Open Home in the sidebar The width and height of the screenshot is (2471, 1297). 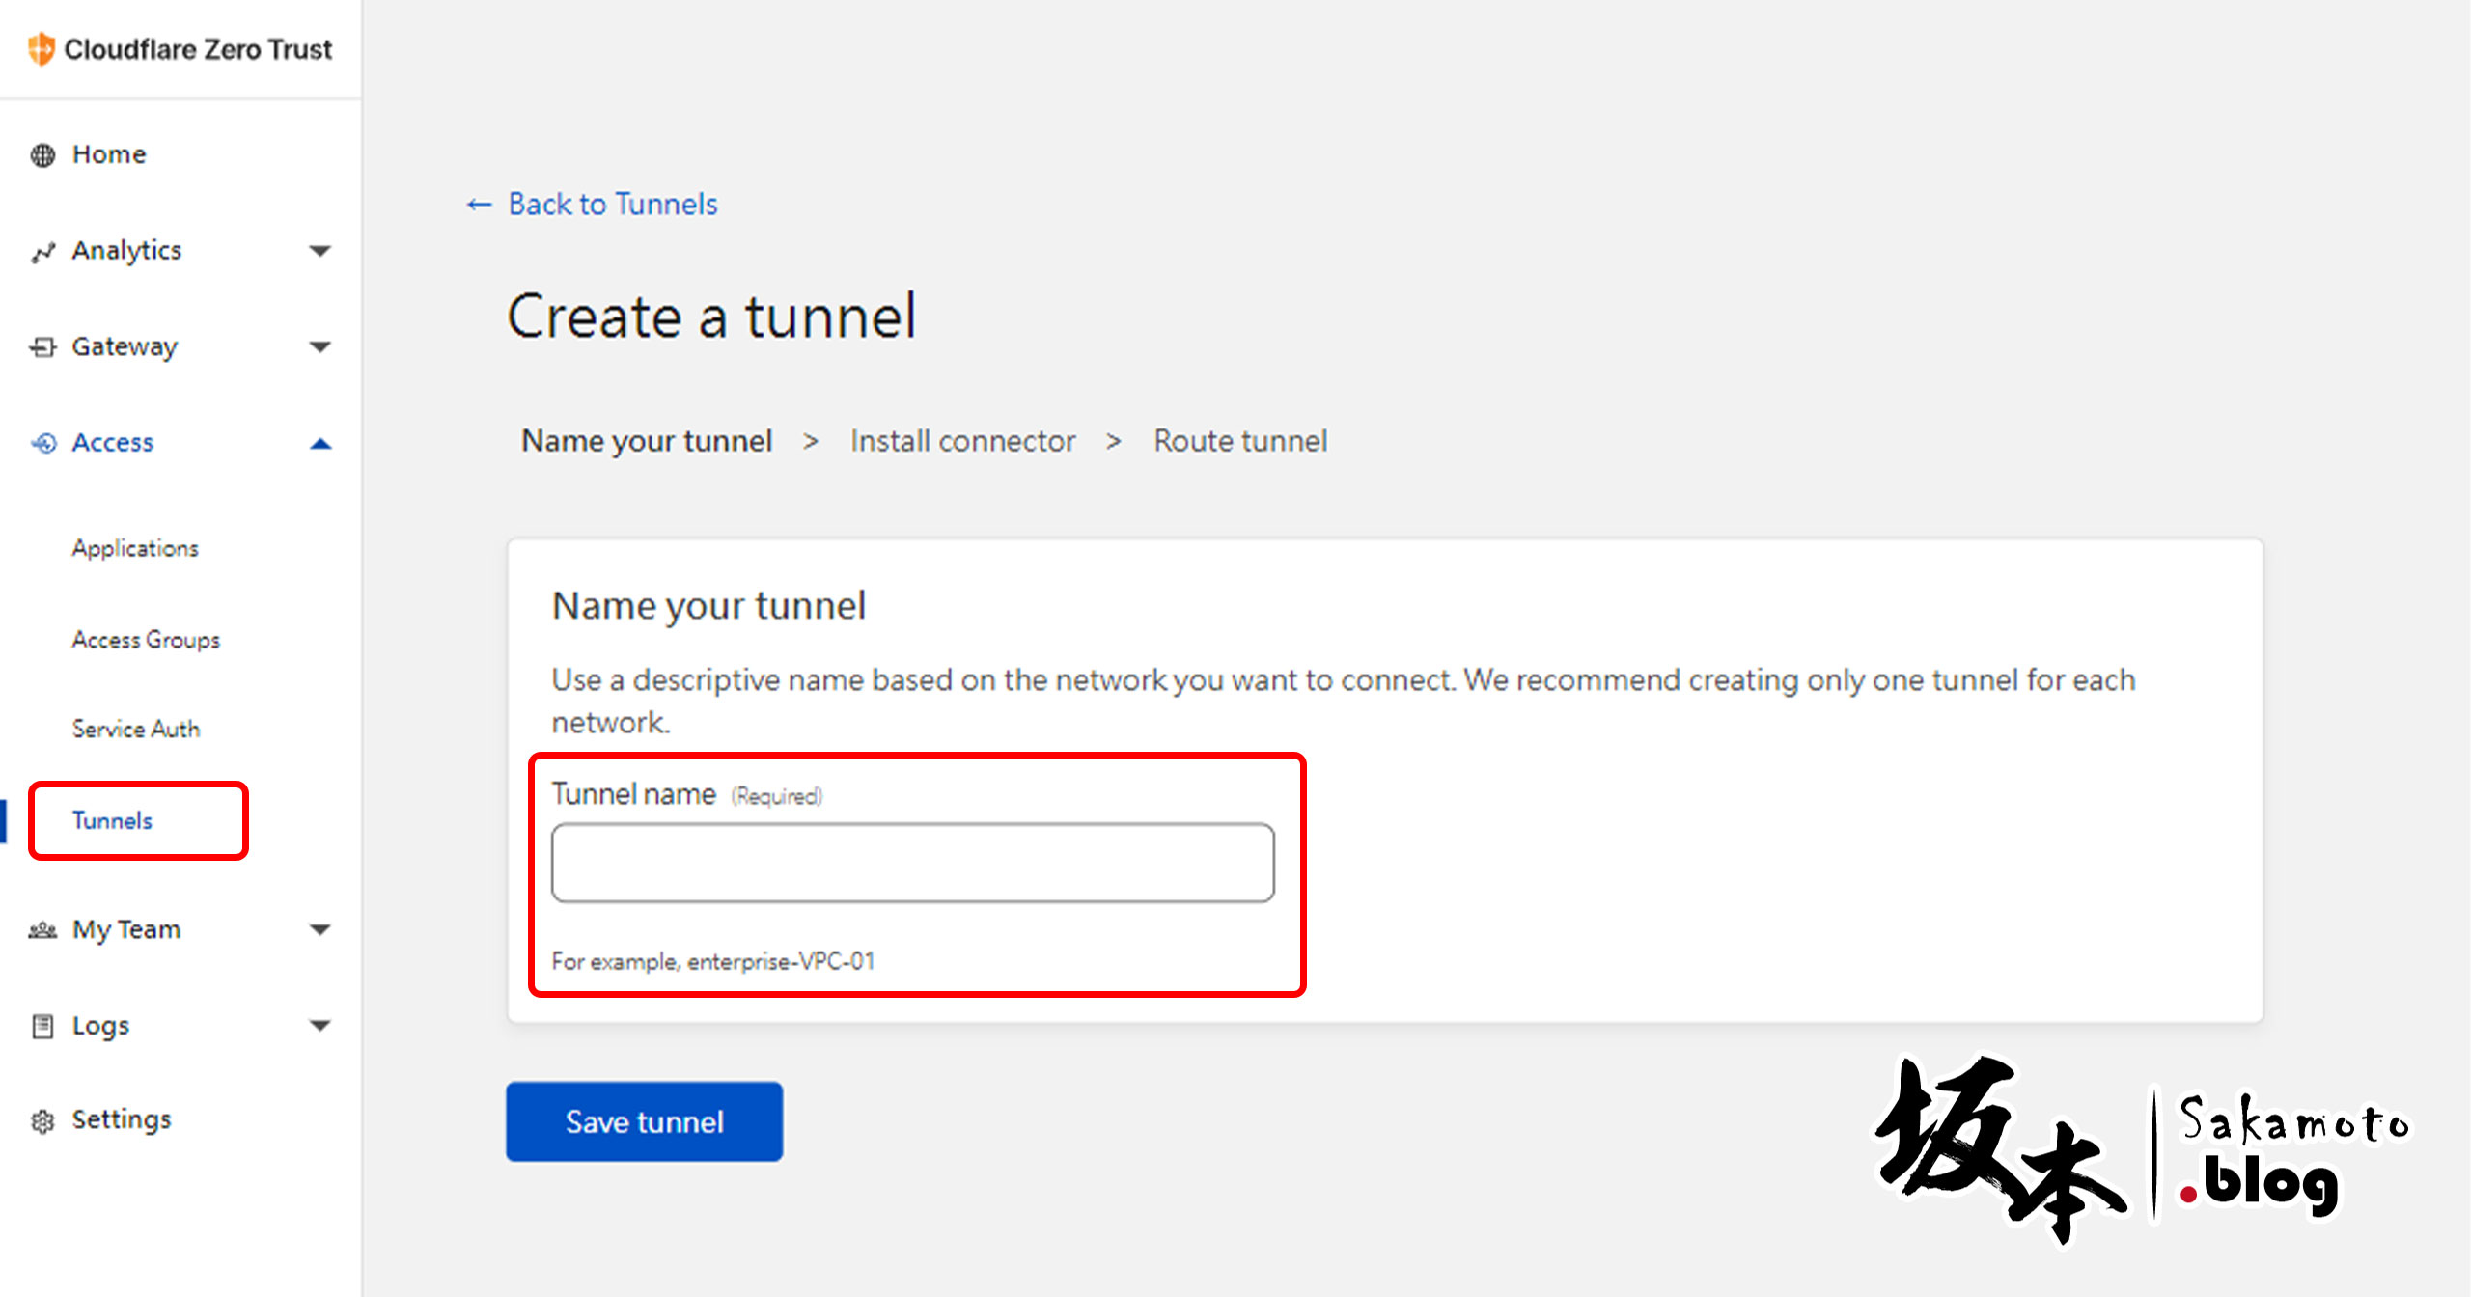(x=109, y=154)
